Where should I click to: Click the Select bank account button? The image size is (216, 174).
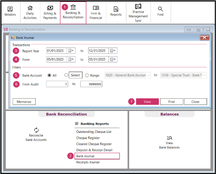point(76,75)
